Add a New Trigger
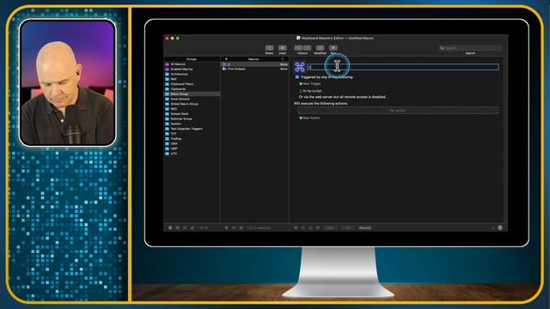 [310, 84]
